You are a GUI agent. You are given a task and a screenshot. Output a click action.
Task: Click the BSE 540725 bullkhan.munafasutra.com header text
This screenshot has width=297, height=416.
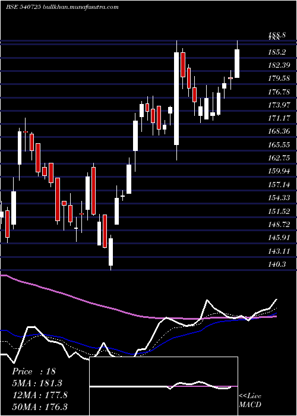(x=62, y=7)
